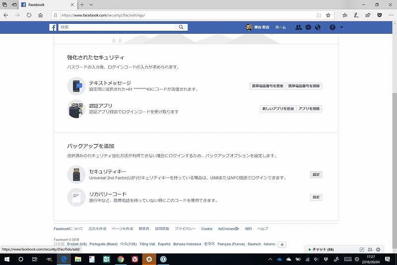Image resolution: width=397 pixels, height=265 pixels.
Task: Show hidden system tray icons chevron
Action: pyautogui.click(x=270, y=259)
